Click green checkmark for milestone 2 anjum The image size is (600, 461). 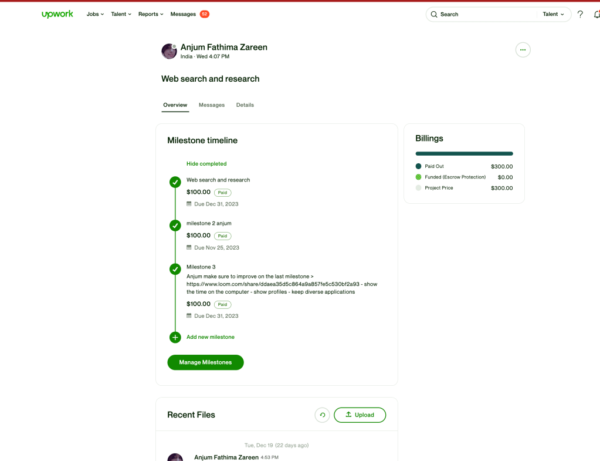(x=175, y=226)
